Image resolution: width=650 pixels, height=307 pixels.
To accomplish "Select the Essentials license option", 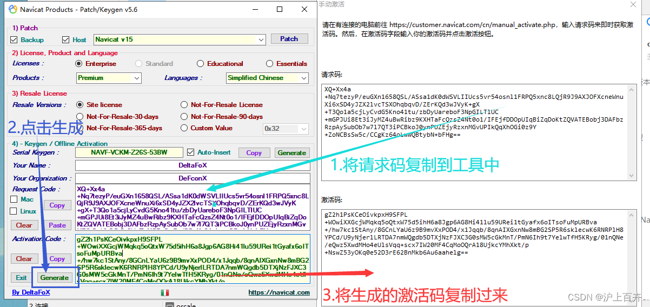I will click(270, 63).
